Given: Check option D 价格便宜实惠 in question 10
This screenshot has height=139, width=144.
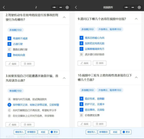Looking at the screenshot, I should (x=82, y=115).
